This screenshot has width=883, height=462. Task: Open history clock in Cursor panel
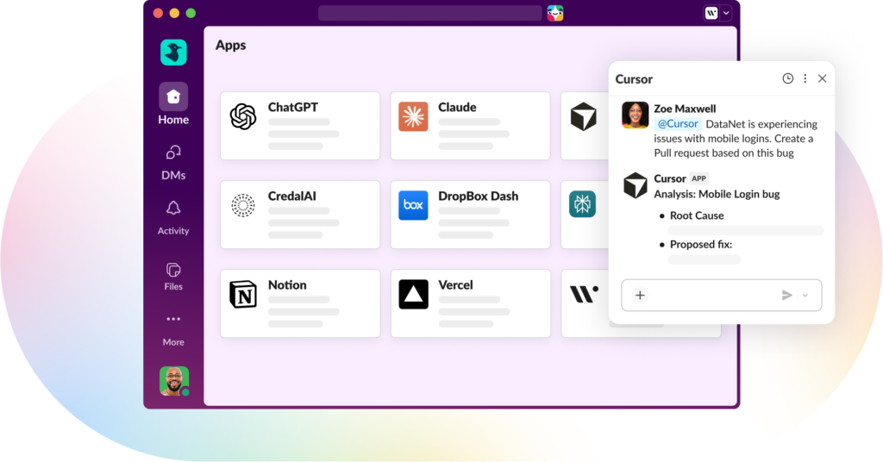[788, 78]
